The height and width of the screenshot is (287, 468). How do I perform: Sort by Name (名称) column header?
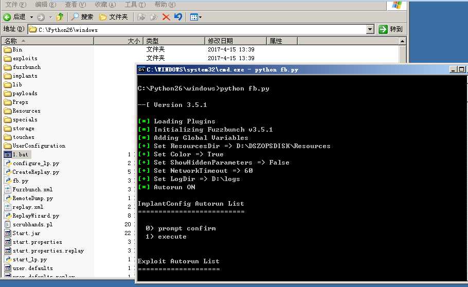48,41
